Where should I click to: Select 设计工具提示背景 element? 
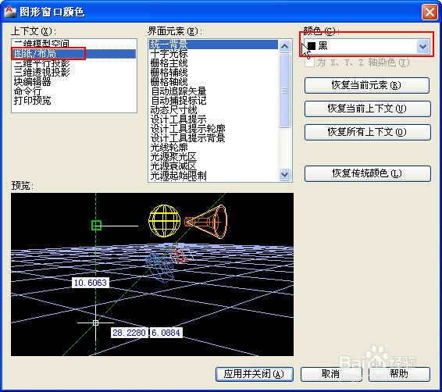(213, 138)
